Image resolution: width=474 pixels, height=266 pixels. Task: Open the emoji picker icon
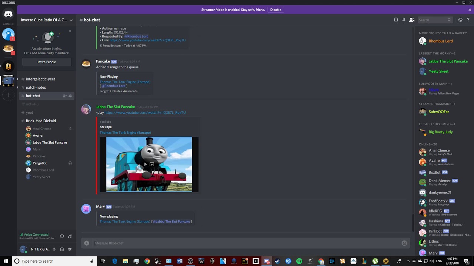coord(404,243)
